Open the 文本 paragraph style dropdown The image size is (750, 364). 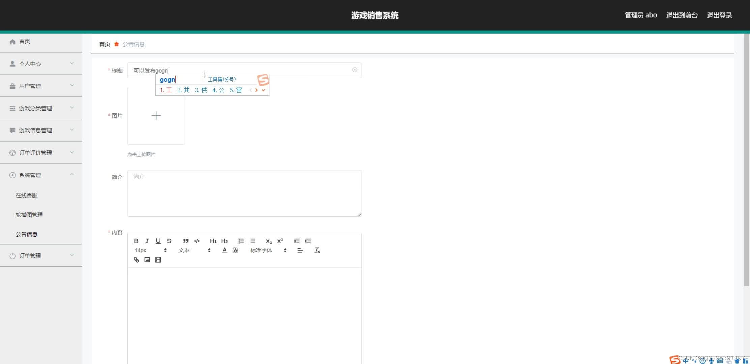195,250
